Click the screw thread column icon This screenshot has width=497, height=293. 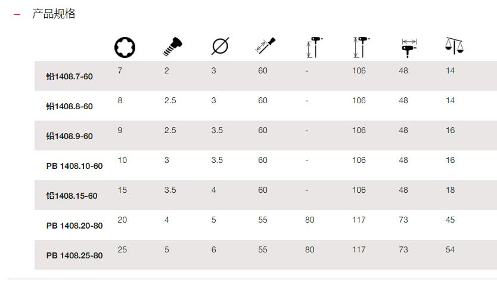click(172, 47)
